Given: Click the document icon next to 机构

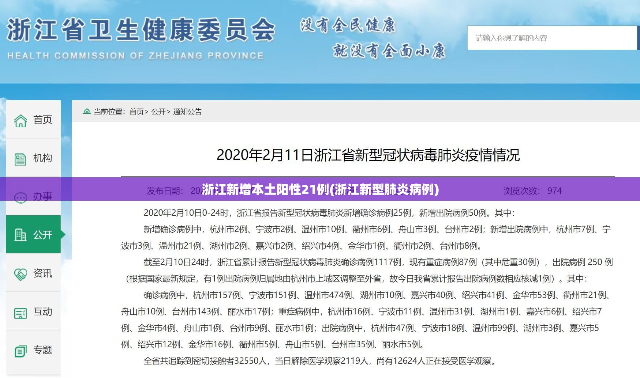Looking at the screenshot, I should click(x=20, y=159).
